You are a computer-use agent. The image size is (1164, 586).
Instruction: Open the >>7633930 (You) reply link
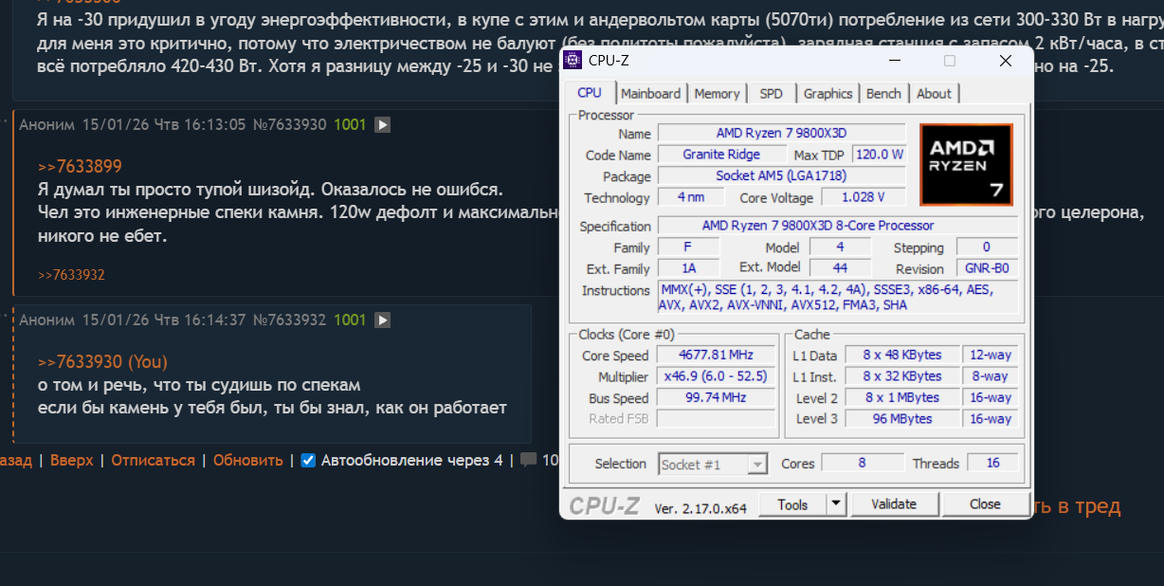102,362
